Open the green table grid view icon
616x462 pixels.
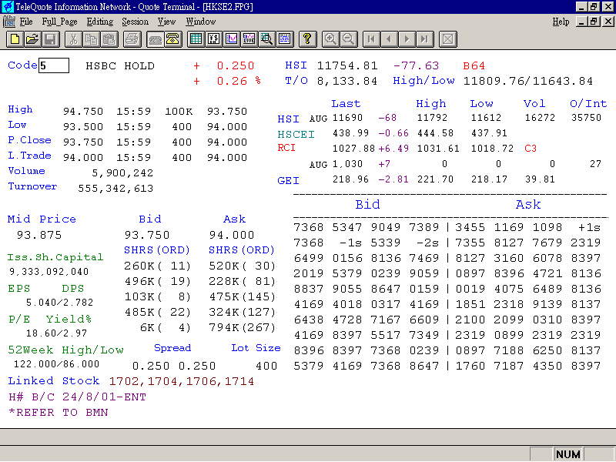point(196,39)
